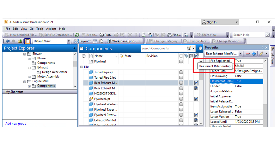
Task: Click the Report toolbar button
Action: coord(90,35)
